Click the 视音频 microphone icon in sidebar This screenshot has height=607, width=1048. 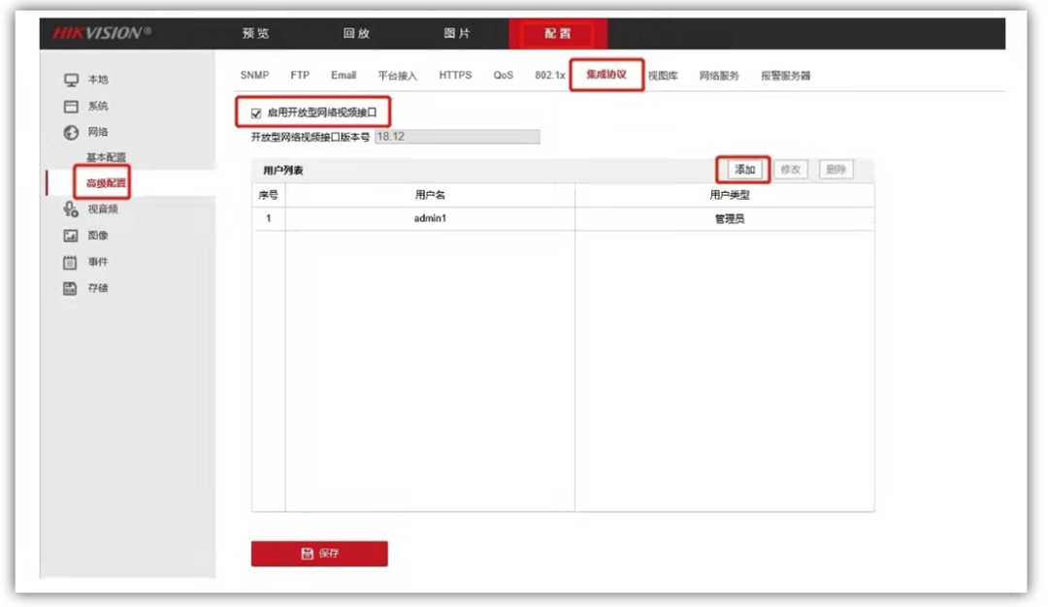[x=71, y=209]
